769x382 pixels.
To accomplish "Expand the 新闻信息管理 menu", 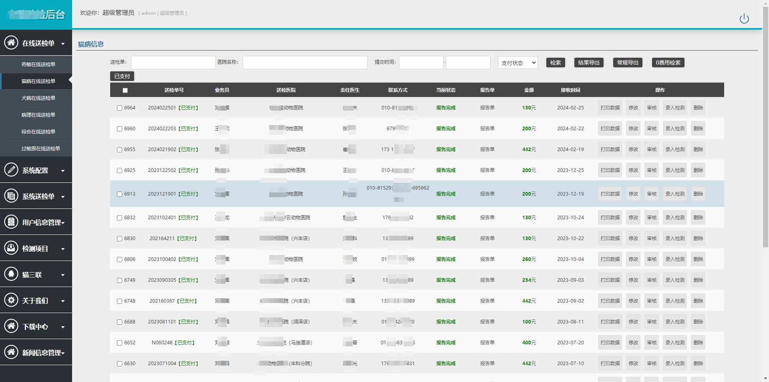I will (36, 352).
